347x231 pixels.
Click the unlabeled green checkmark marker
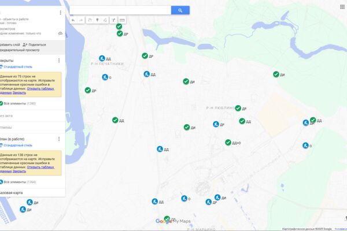tap(119, 27)
